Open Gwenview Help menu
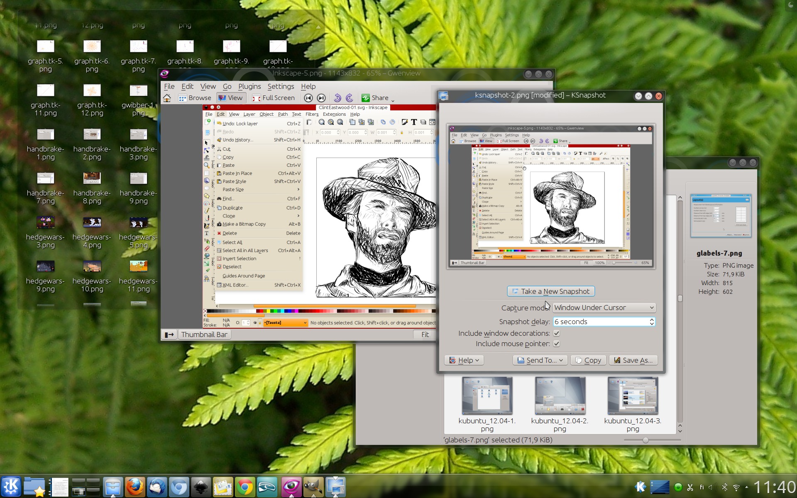This screenshot has width=797, height=498. [x=308, y=86]
